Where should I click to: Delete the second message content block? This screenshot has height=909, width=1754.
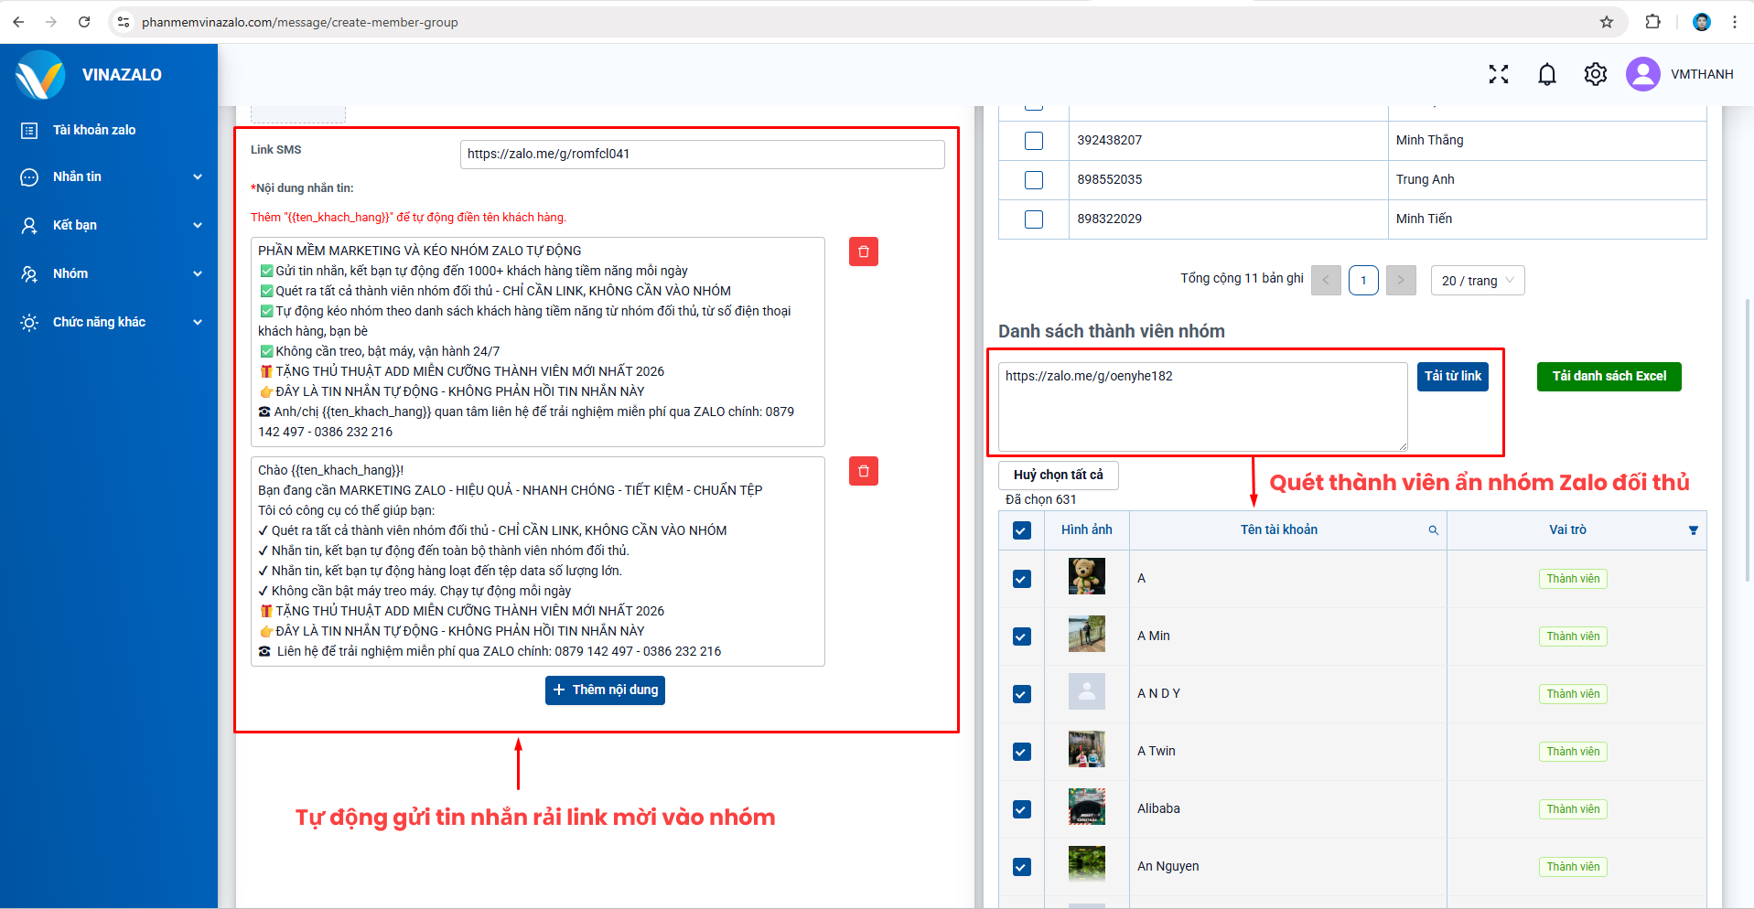point(863,471)
